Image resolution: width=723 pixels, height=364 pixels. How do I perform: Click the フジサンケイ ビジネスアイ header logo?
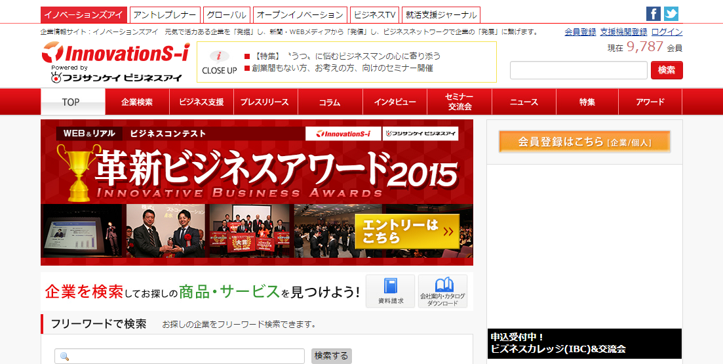116,78
